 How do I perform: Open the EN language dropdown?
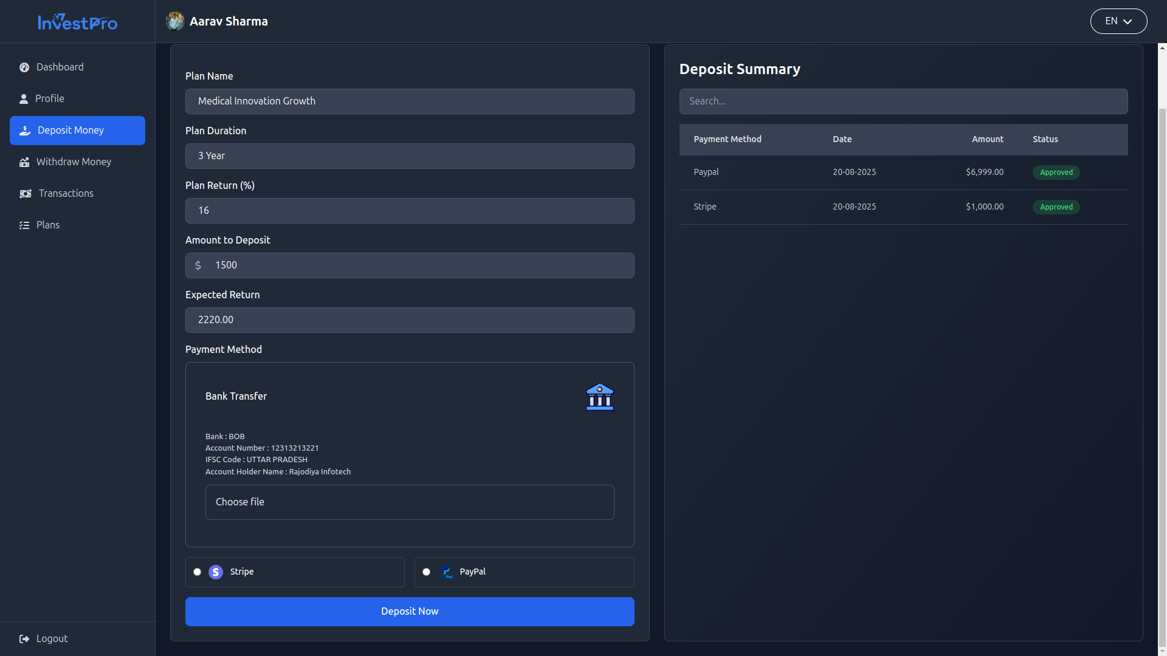coord(1118,21)
